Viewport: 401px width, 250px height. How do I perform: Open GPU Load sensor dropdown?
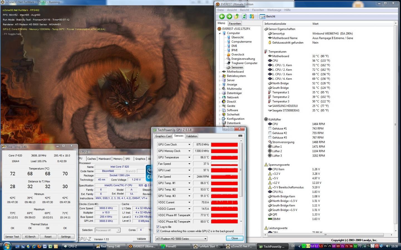click(189, 170)
